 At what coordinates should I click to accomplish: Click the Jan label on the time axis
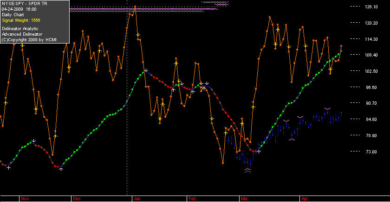(x=137, y=199)
